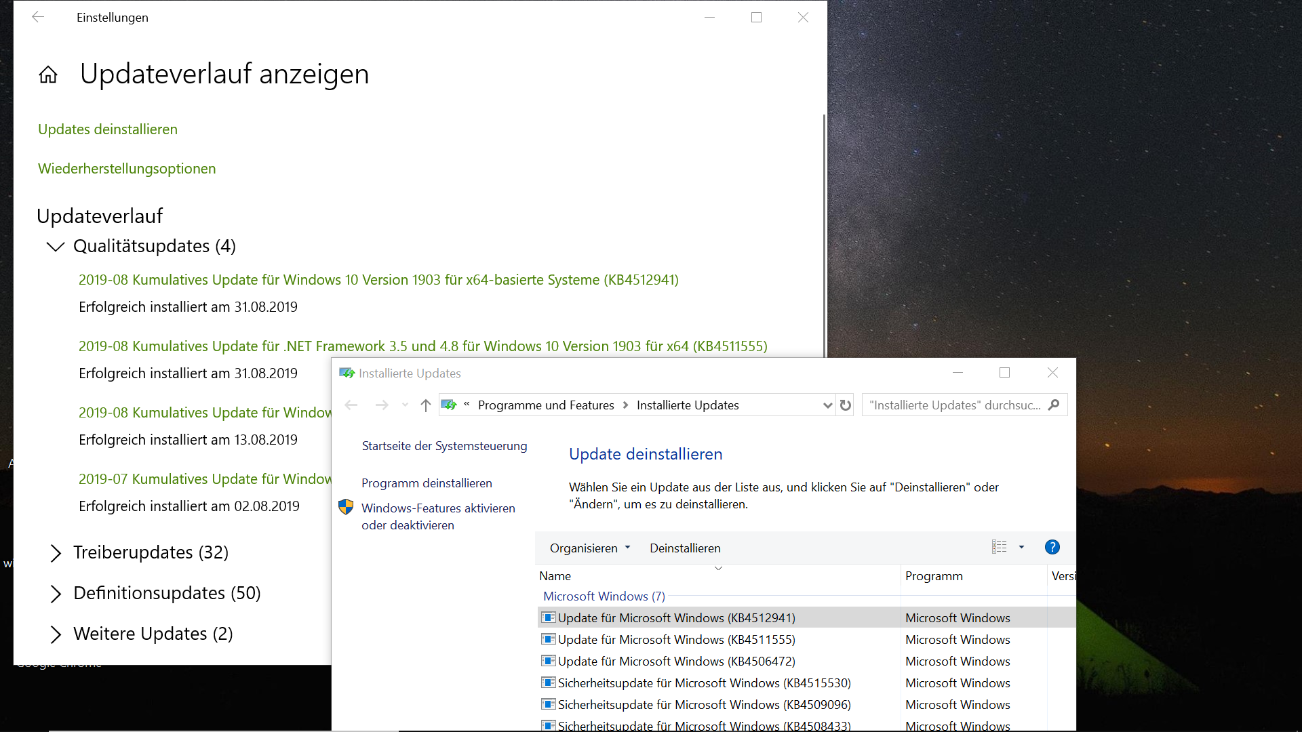Screen dimensions: 1302x732
Task: Click the back arrow in Einstellungen
Action: pos(38,18)
